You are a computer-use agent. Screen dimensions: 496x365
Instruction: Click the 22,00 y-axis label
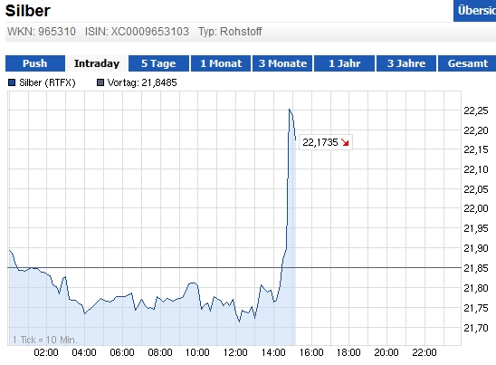476,208
